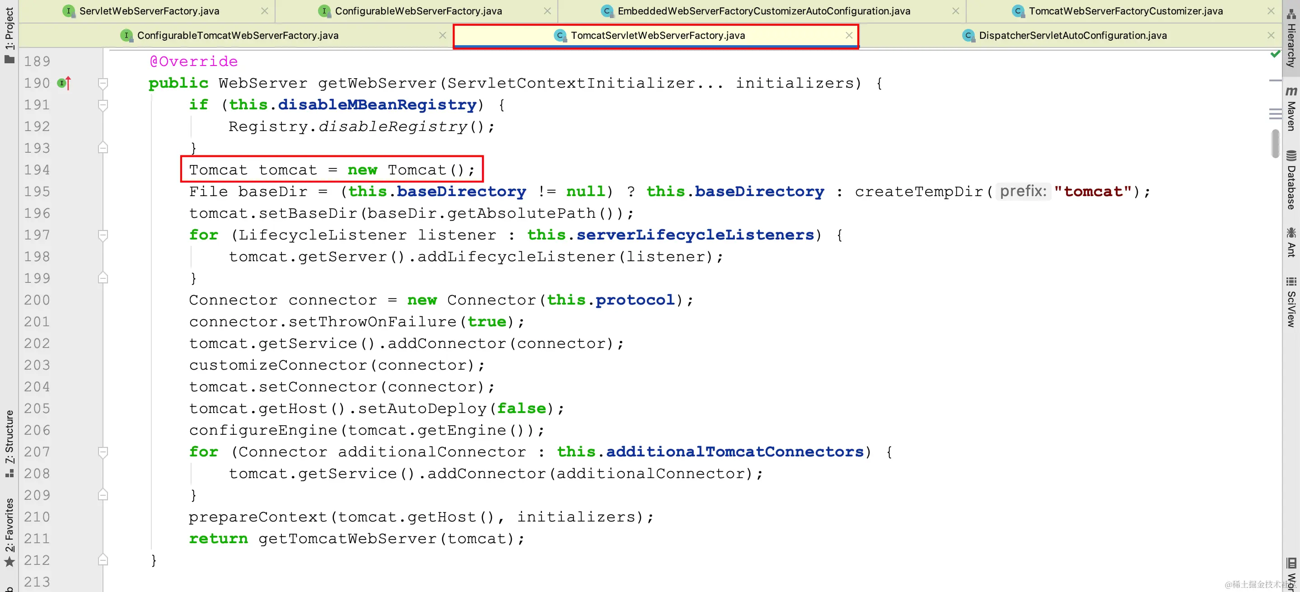Switch to ServletWebServerFactory.java tab
Image resolution: width=1300 pixels, height=592 pixels.
[149, 11]
